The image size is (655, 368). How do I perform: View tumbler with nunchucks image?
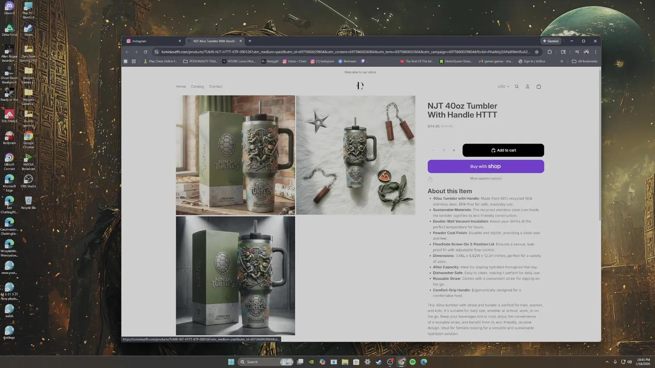coord(356,155)
